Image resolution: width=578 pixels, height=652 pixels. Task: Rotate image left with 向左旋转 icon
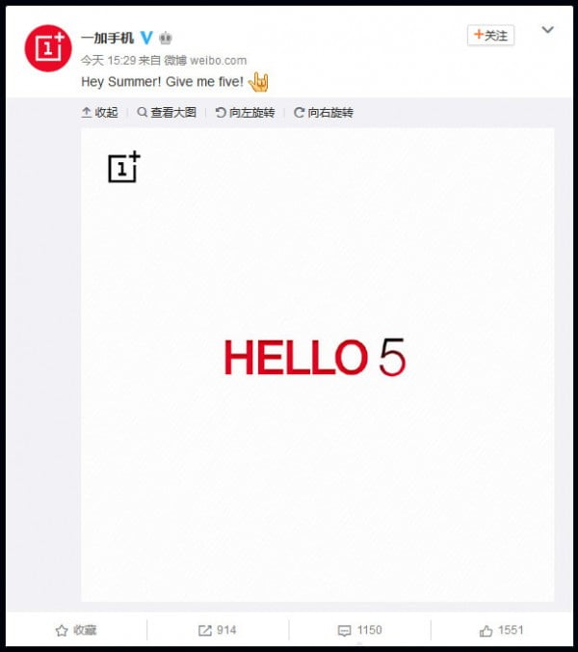tap(220, 112)
